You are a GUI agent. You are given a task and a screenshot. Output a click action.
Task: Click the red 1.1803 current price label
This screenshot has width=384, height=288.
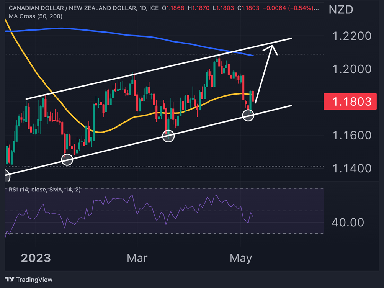[350, 101]
